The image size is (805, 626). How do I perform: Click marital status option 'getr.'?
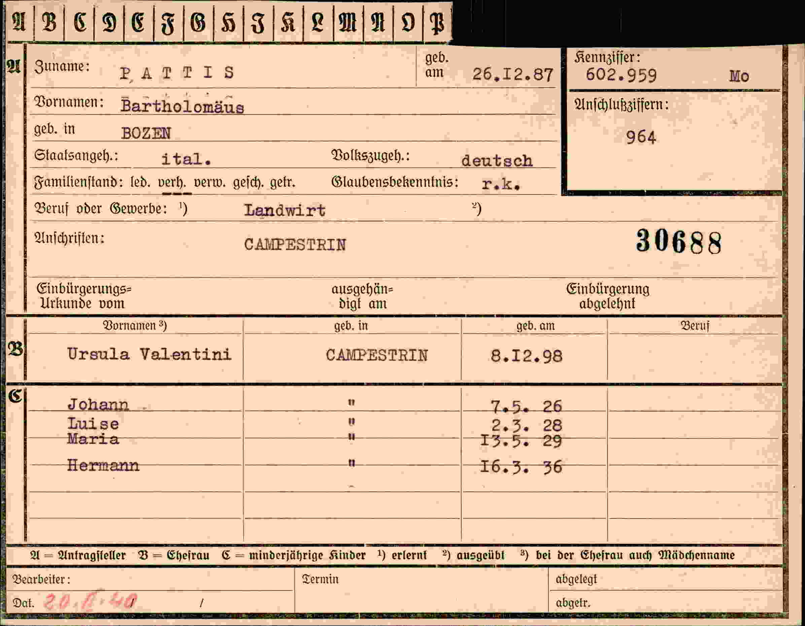coord(283,183)
